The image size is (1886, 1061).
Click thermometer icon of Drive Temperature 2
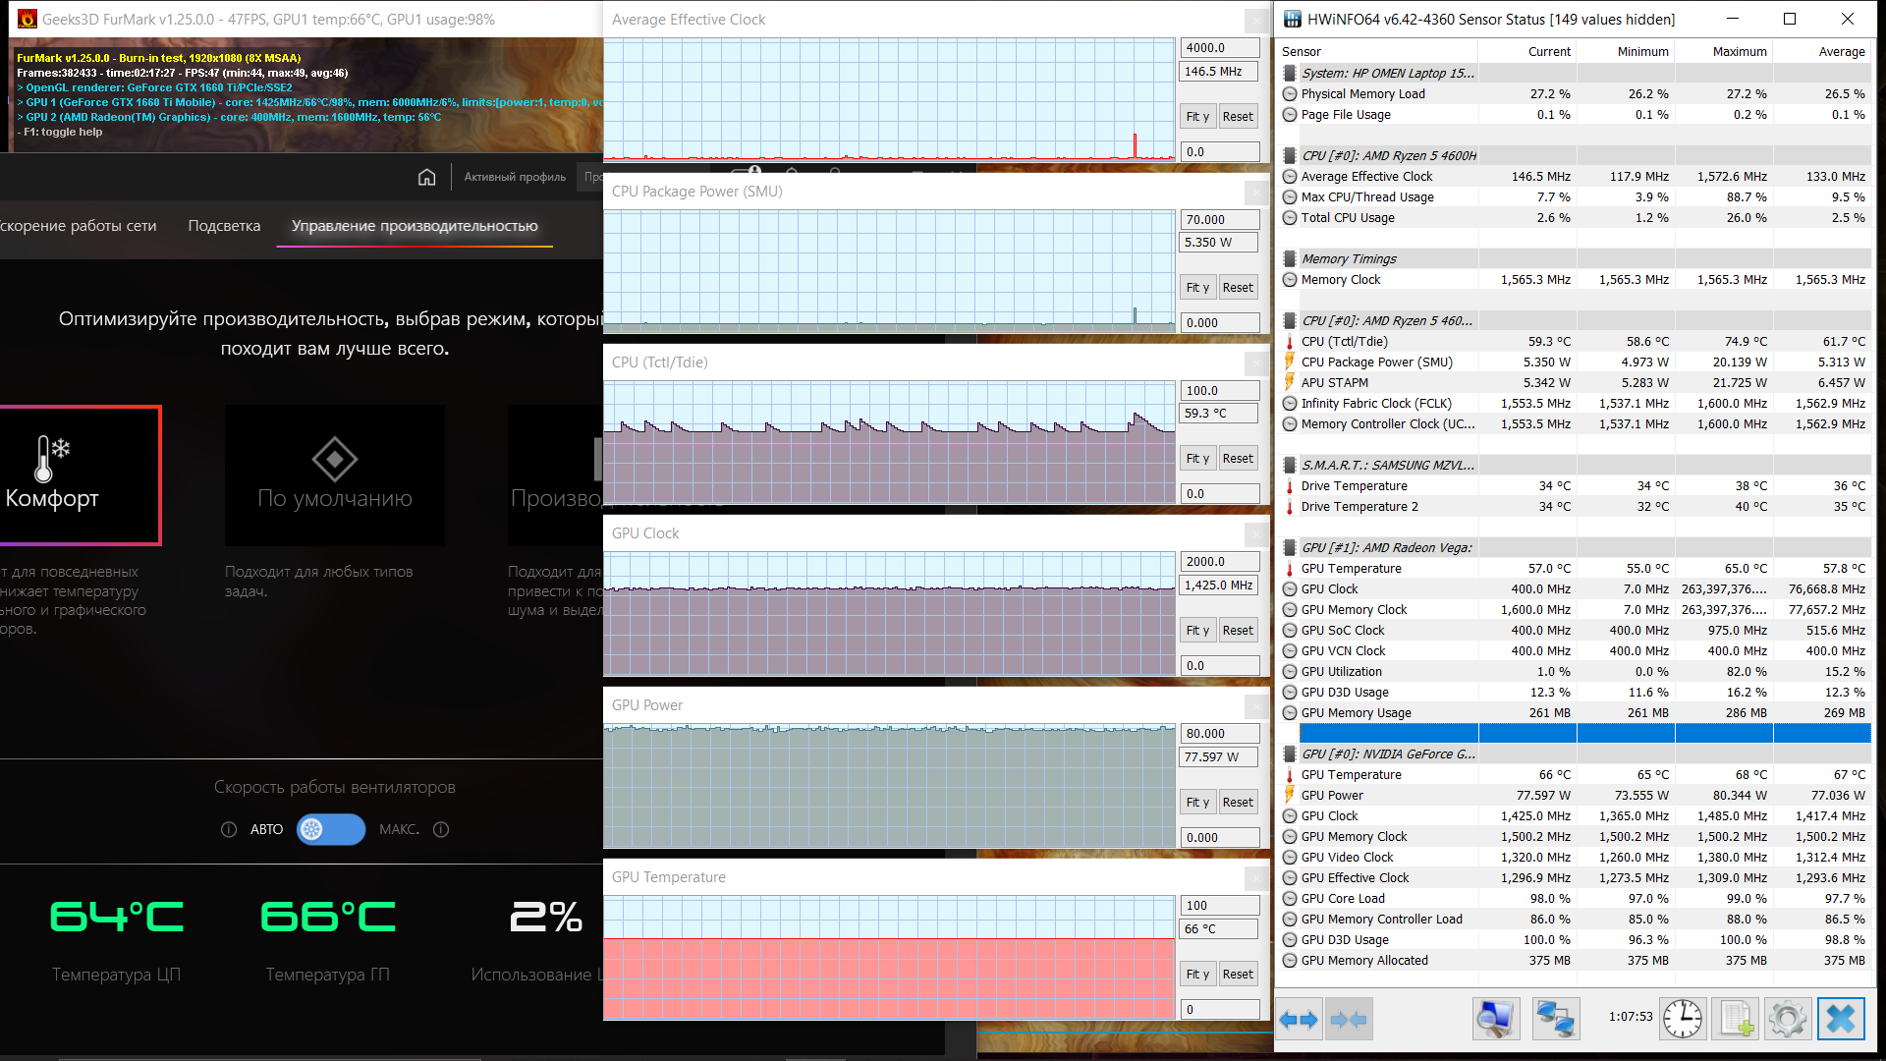[x=1290, y=507]
